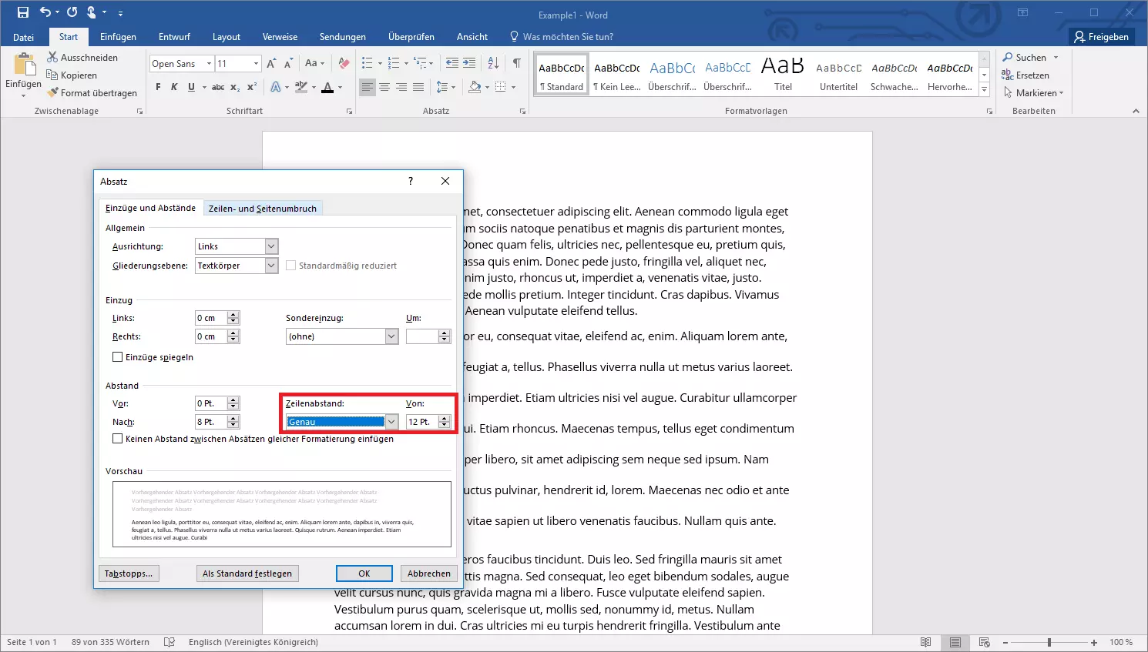Click Ersetzen in Bearbeiten group

pyautogui.click(x=1025, y=75)
